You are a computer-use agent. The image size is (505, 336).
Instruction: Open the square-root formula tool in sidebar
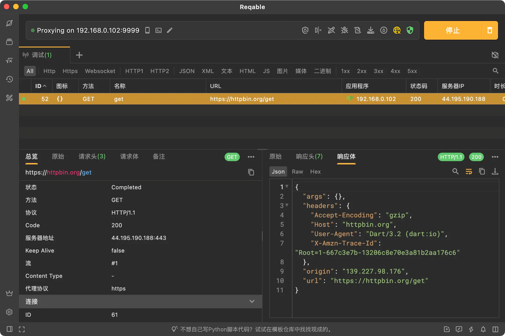9,61
